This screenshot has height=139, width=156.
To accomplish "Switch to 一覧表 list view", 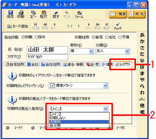I will 118,14.
